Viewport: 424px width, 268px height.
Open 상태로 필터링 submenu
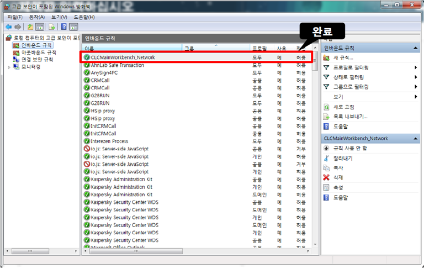(x=348, y=77)
